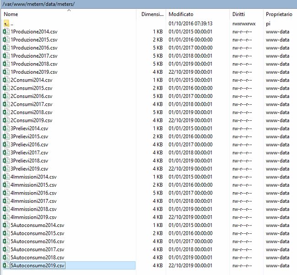Screen dimensions: 297x275
Task: Click the 2Consumi2018.csv file icon
Action: point(6,112)
